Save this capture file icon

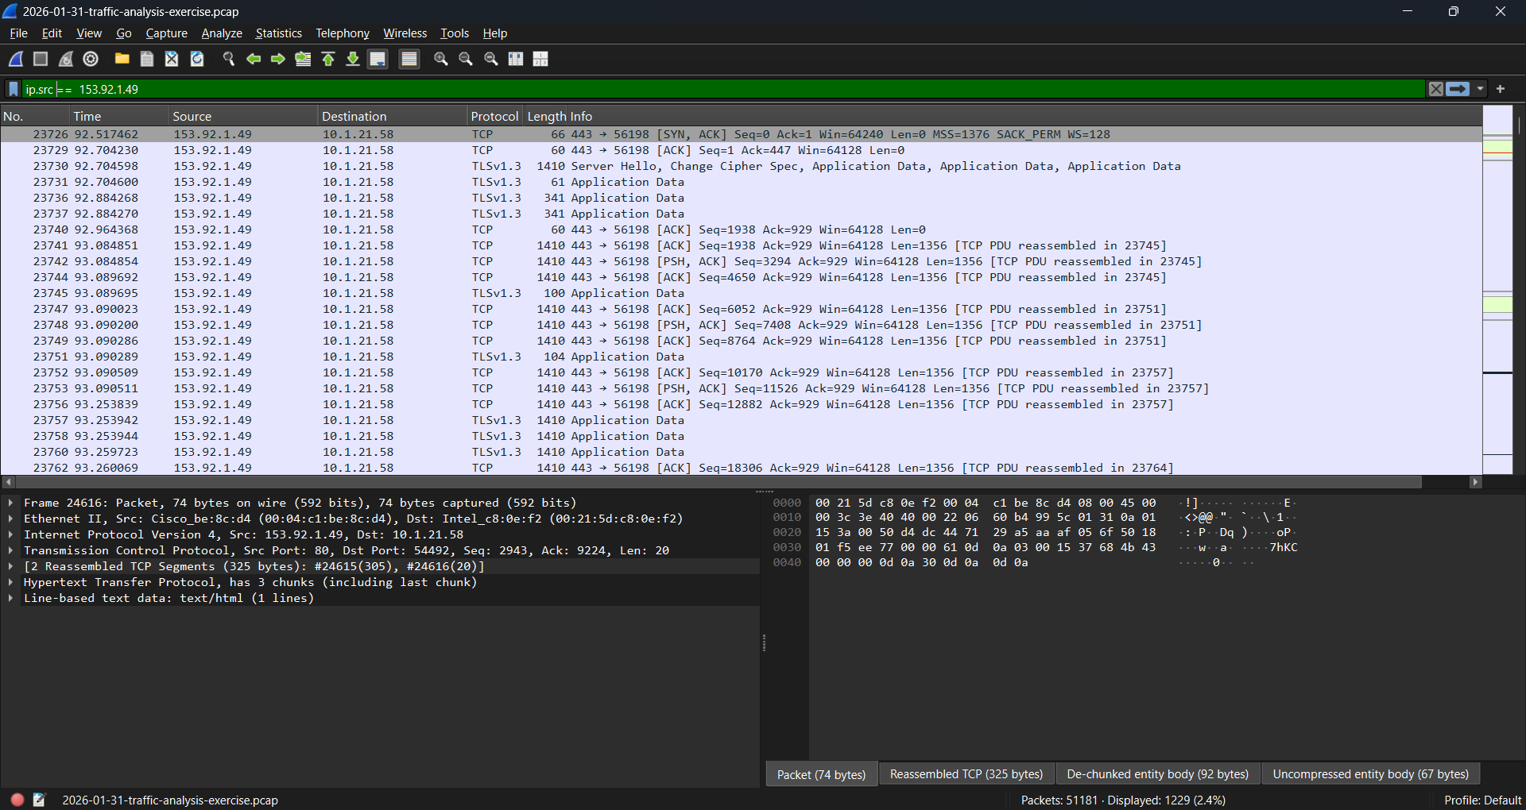click(x=147, y=59)
